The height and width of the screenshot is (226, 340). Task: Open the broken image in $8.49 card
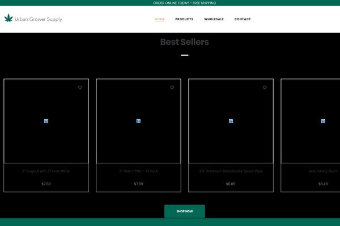[323, 121]
